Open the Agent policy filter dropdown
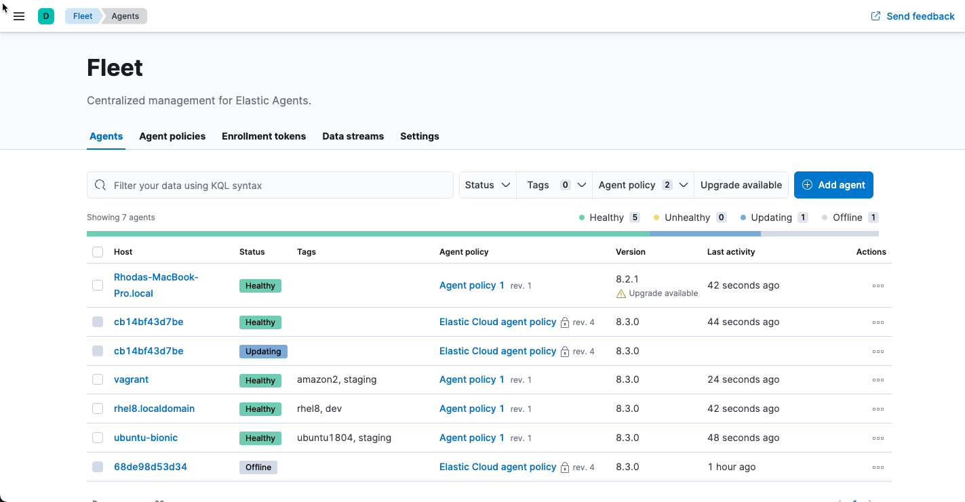This screenshot has width=965, height=502. tap(642, 185)
